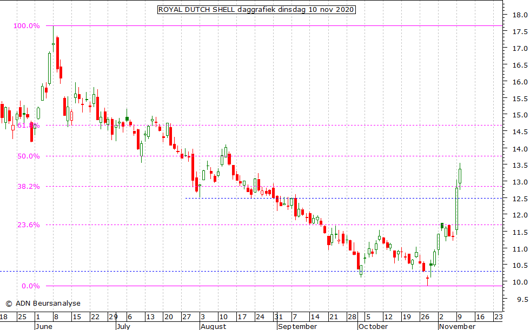Click the 18.0 price axis value
The width and height of the screenshot is (530, 330).
tap(520, 15)
